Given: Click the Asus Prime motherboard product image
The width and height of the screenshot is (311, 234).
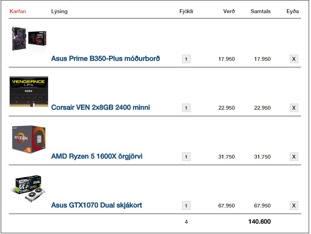Looking at the screenshot, I should [x=29, y=40].
